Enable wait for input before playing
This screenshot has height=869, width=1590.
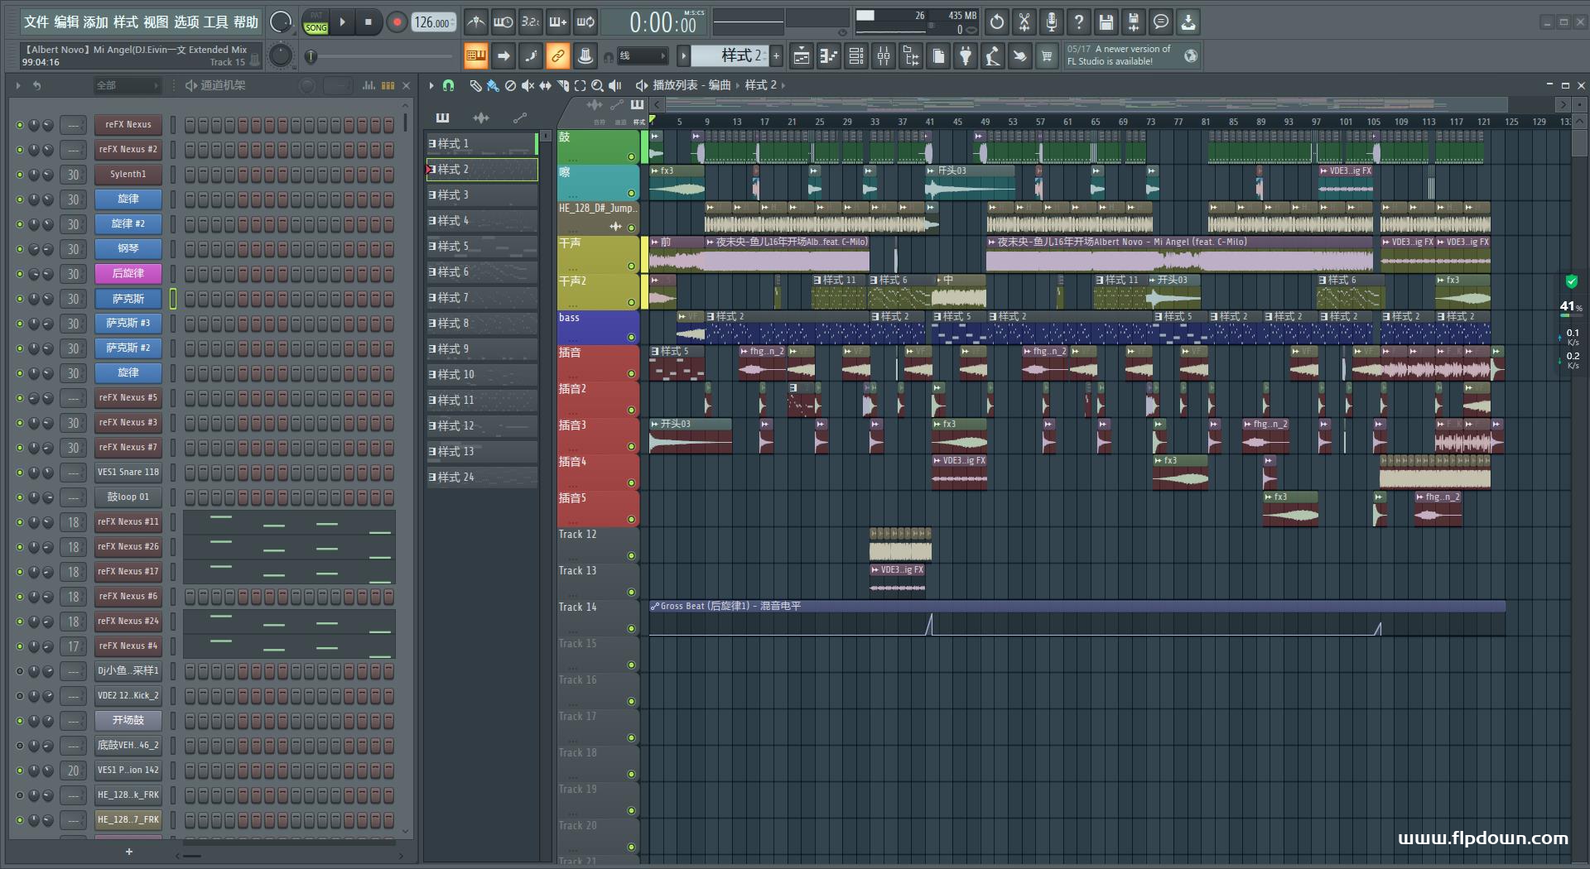tap(503, 22)
